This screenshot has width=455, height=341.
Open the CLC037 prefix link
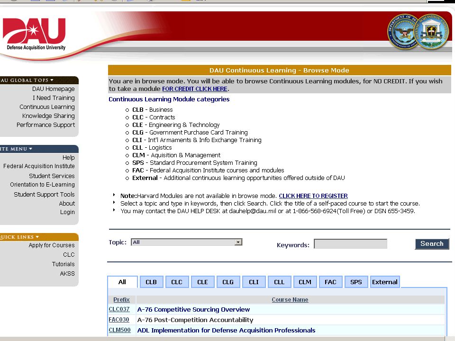[x=119, y=309]
